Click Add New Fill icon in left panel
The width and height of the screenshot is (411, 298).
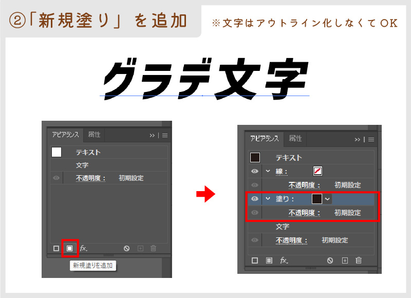pos(69,248)
